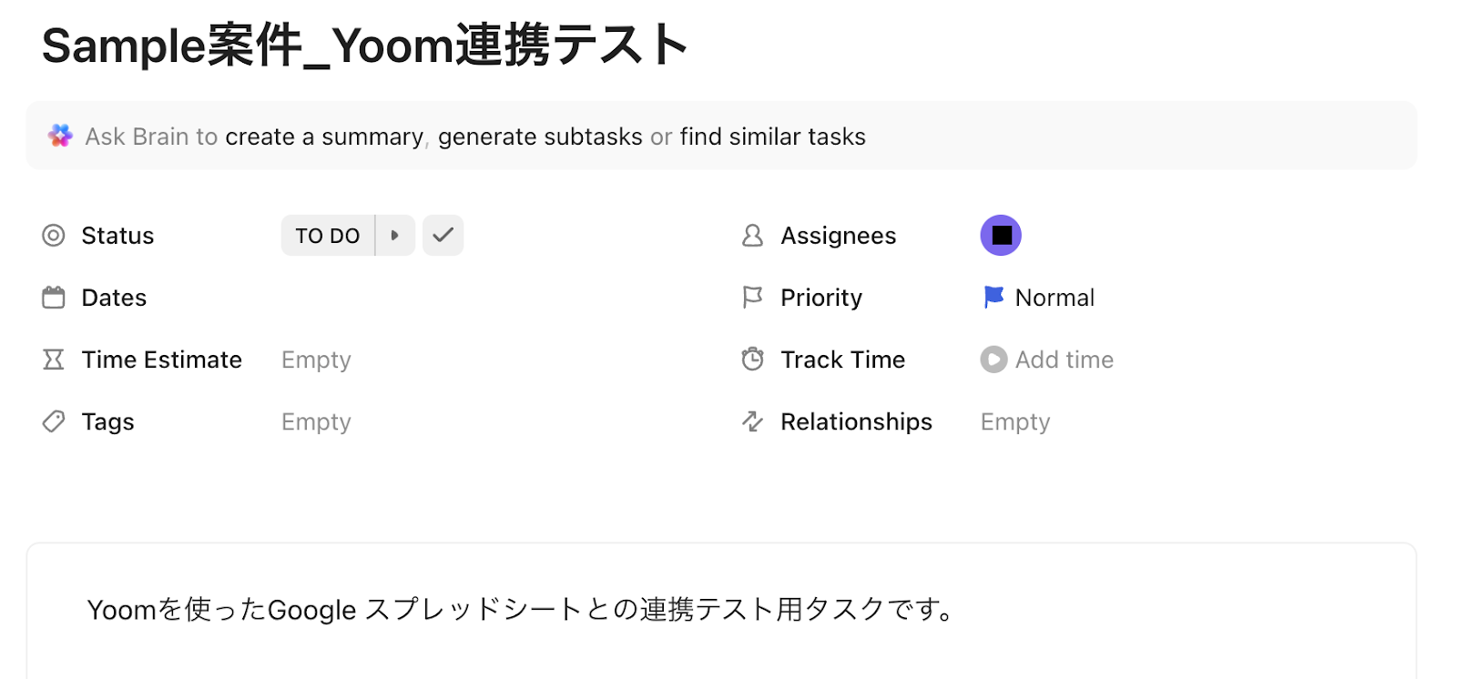Click the Tags label icon
This screenshot has height=679, width=1457.
[x=54, y=421]
